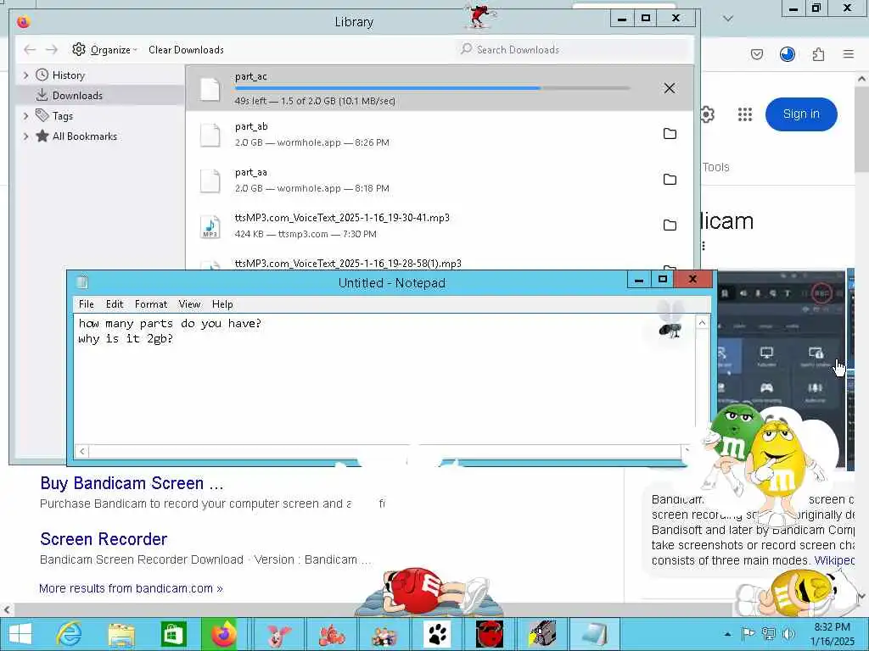Click Notepad title bar icon
Viewport: 869px width, 651px height.
coord(82,282)
